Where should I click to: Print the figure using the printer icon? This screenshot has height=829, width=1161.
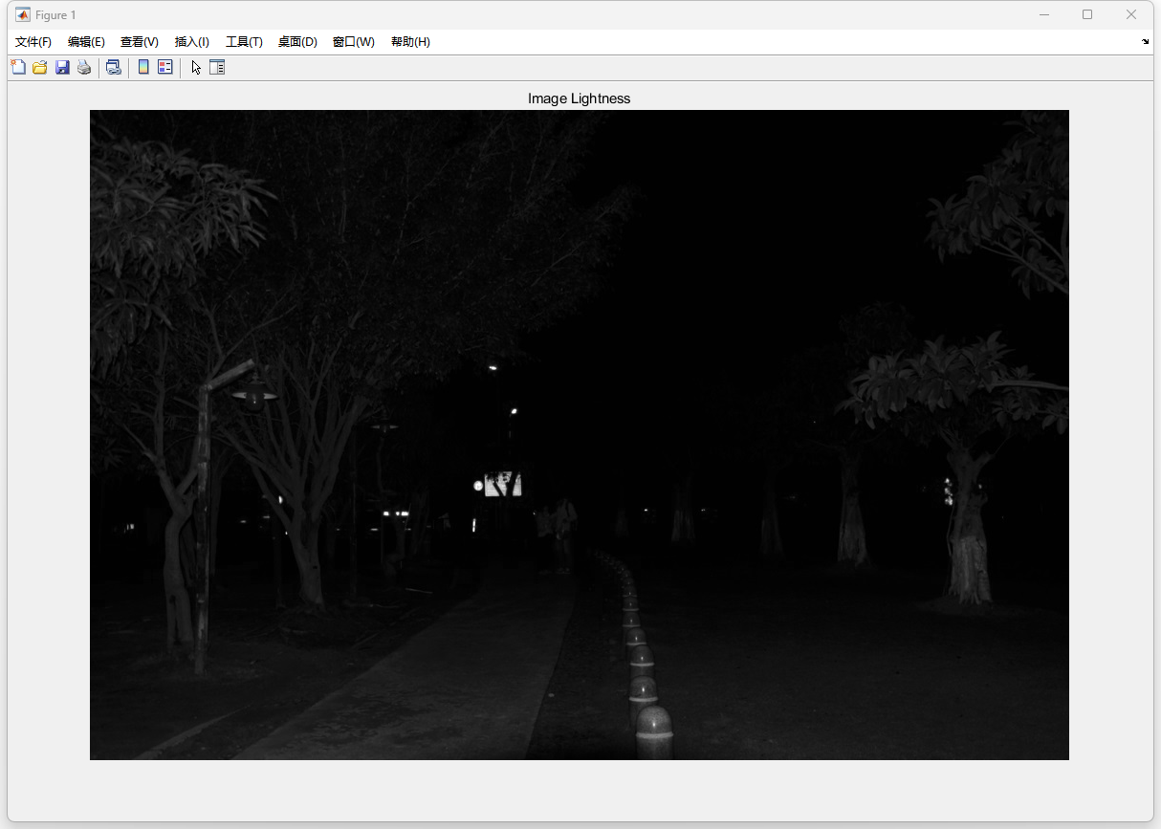point(84,67)
